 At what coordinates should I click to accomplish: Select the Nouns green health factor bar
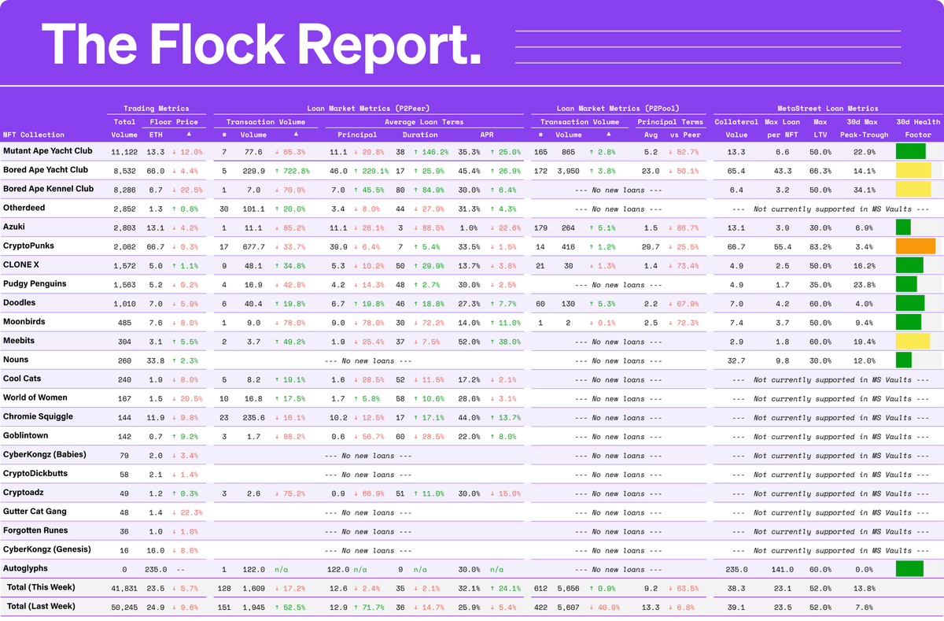pyautogui.click(x=903, y=360)
